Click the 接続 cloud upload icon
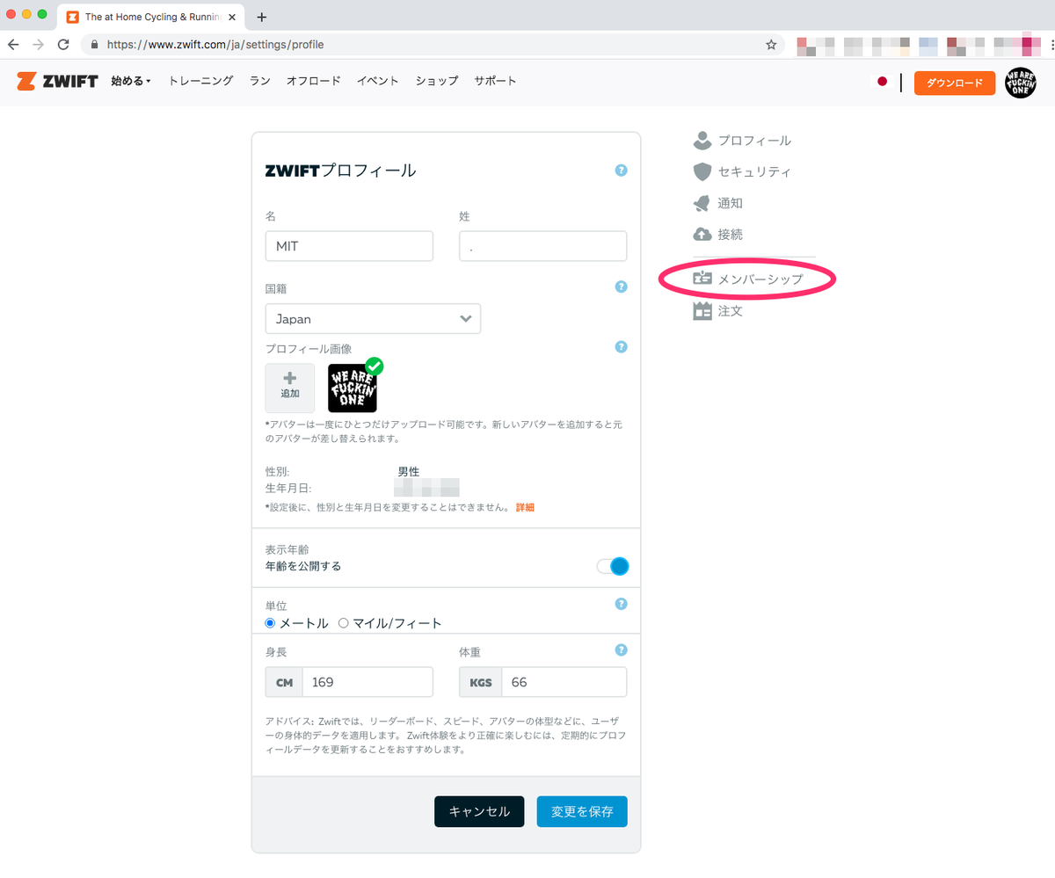Image resolution: width=1055 pixels, height=878 pixels. [702, 235]
